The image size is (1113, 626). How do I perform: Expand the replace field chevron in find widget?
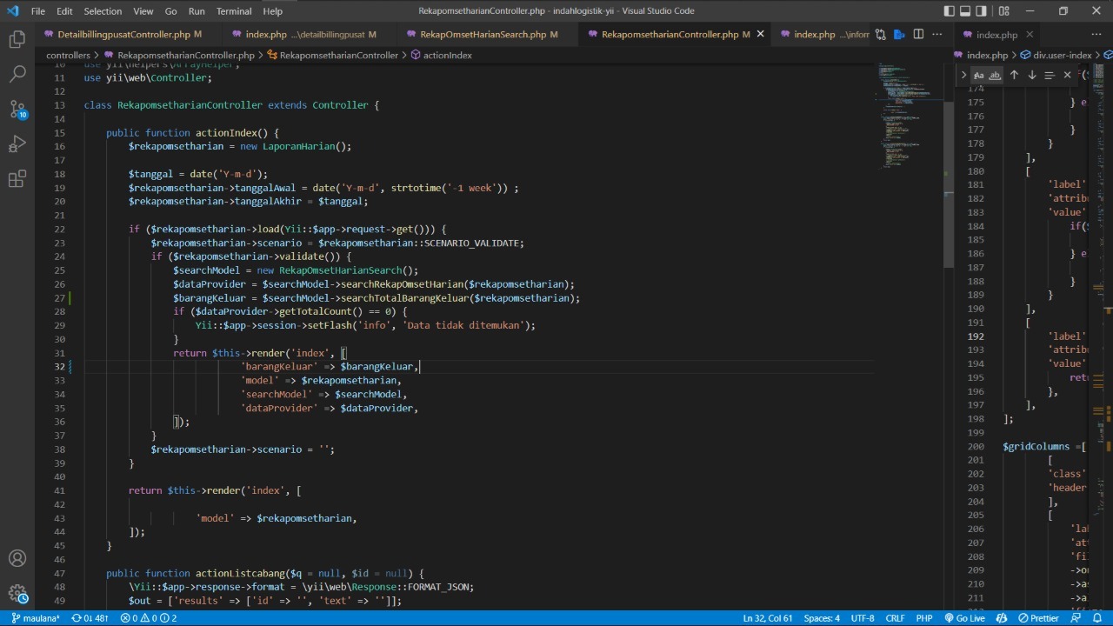pos(963,76)
